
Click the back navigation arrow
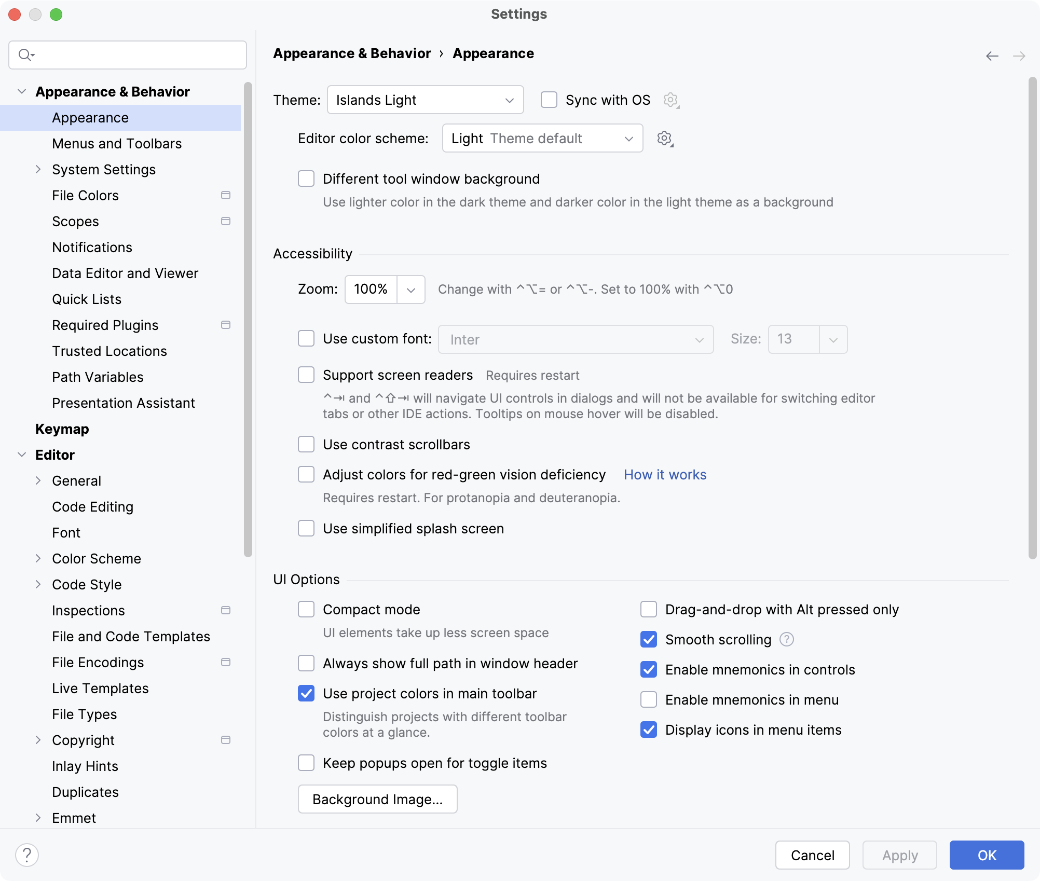(x=991, y=56)
